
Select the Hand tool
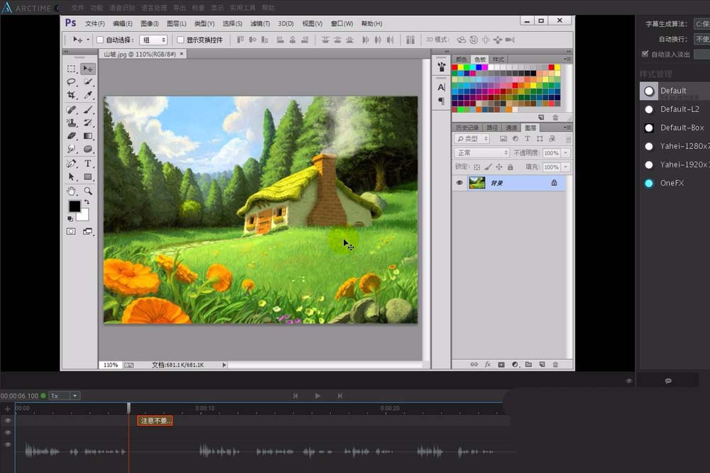pos(71,191)
